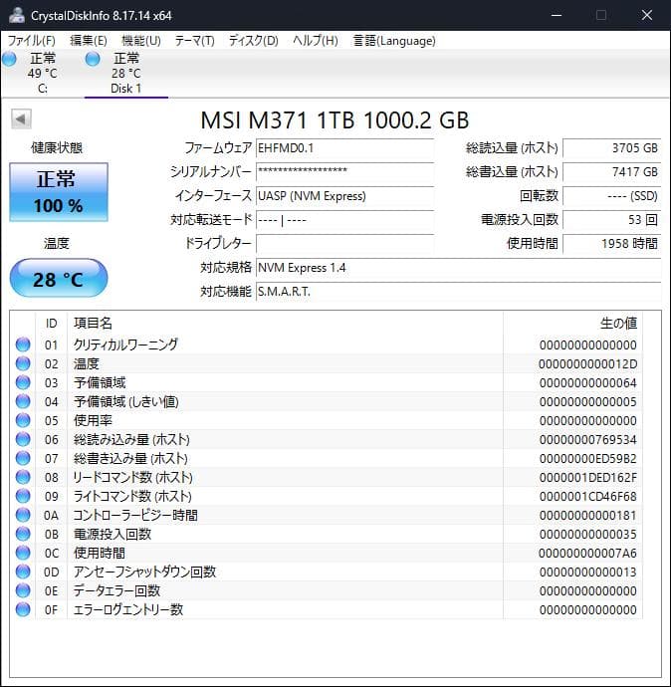Click raw value 00000000ED59B2
The image size is (671, 687).
[587, 459]
